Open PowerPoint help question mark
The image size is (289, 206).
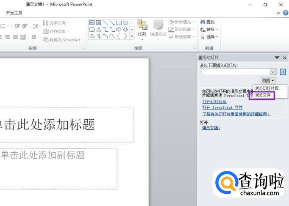286,13
